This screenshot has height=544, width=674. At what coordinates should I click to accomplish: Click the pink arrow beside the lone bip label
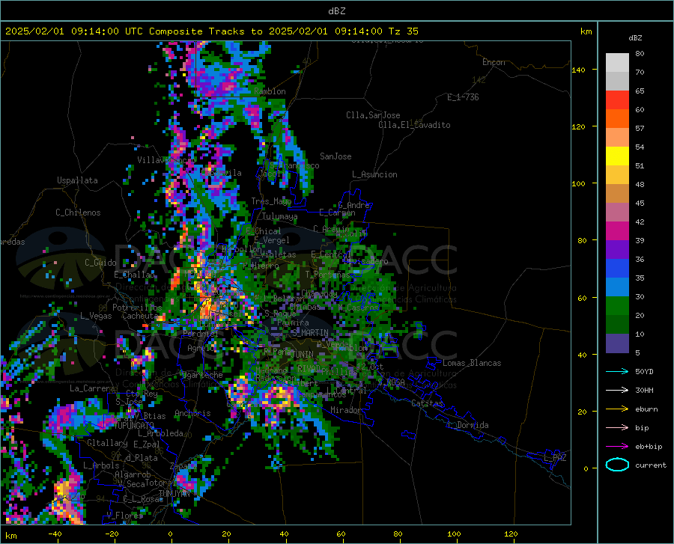[617, 428]
